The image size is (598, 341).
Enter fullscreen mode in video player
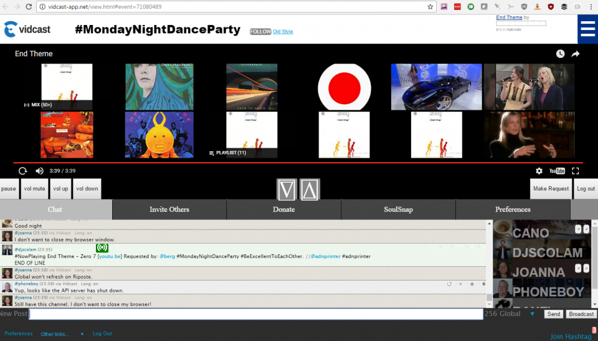tap(576, 171)
